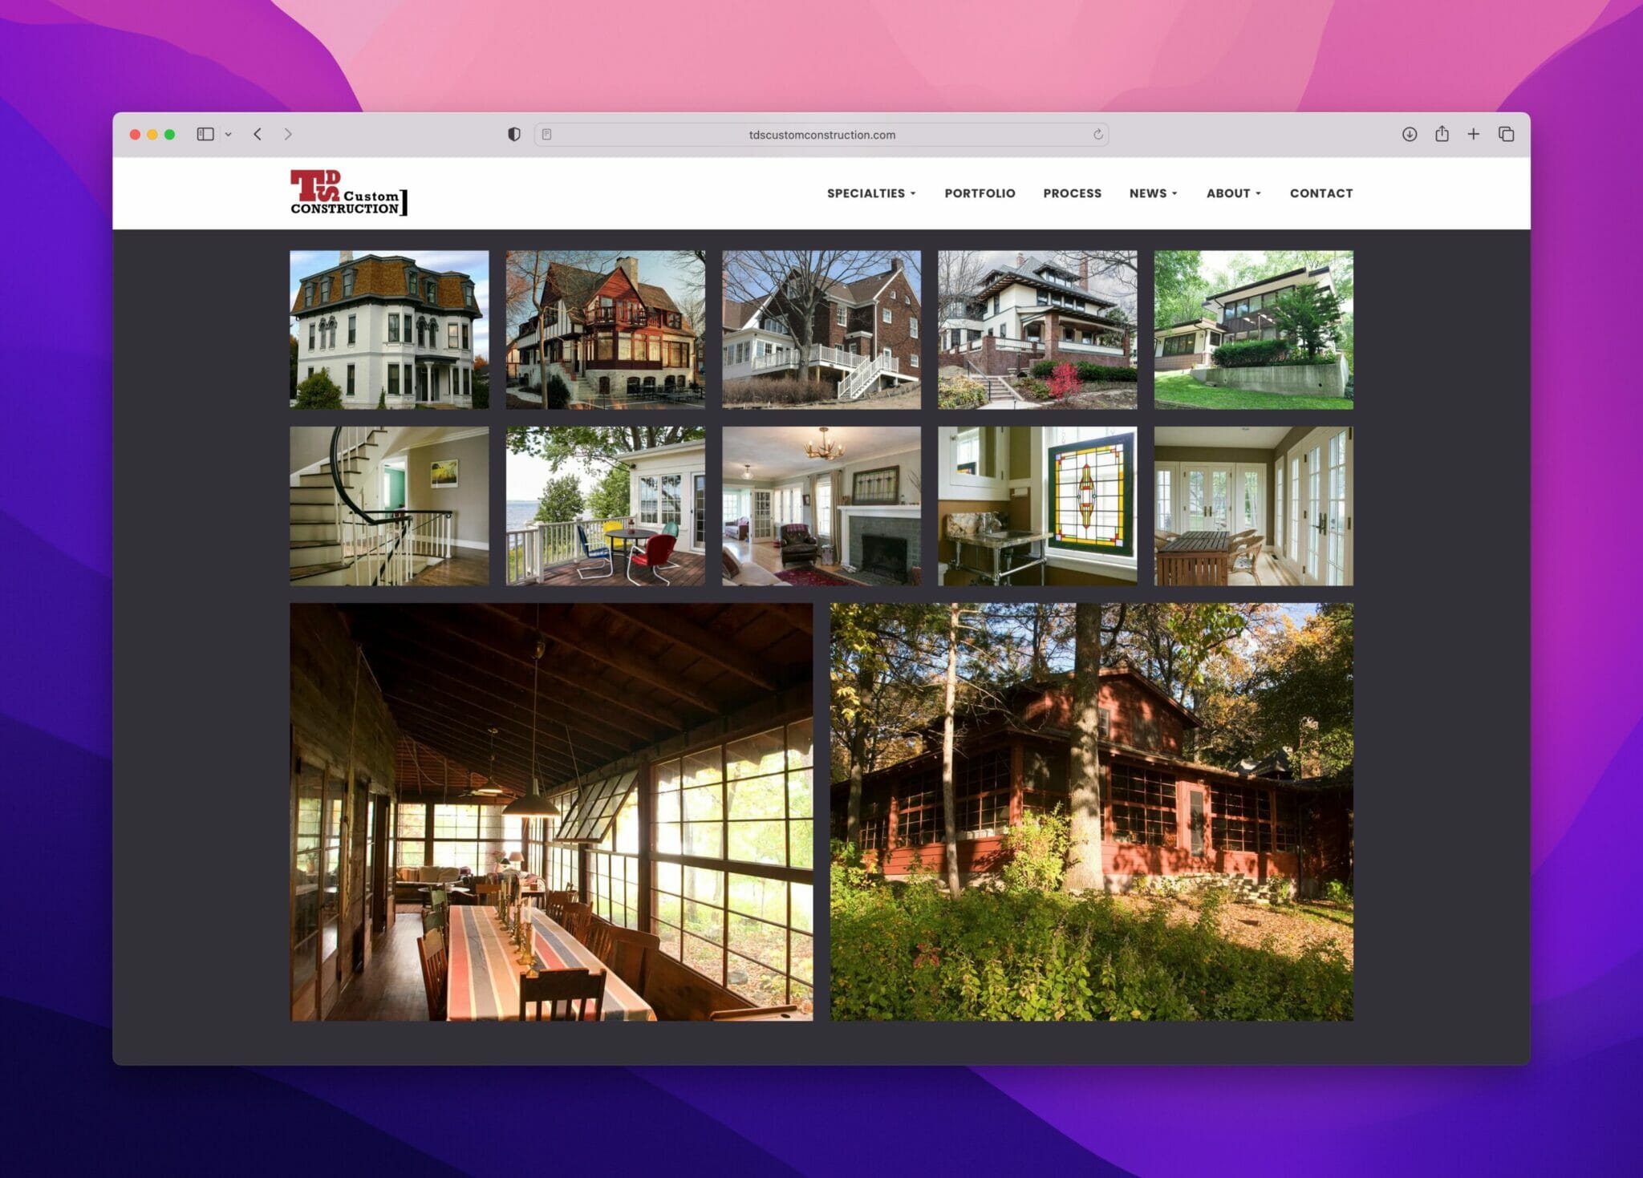The width and height of the screenshot is (1643, 1178).
Task: Reload the page with the refresh icon
Action: (1097, 135)
